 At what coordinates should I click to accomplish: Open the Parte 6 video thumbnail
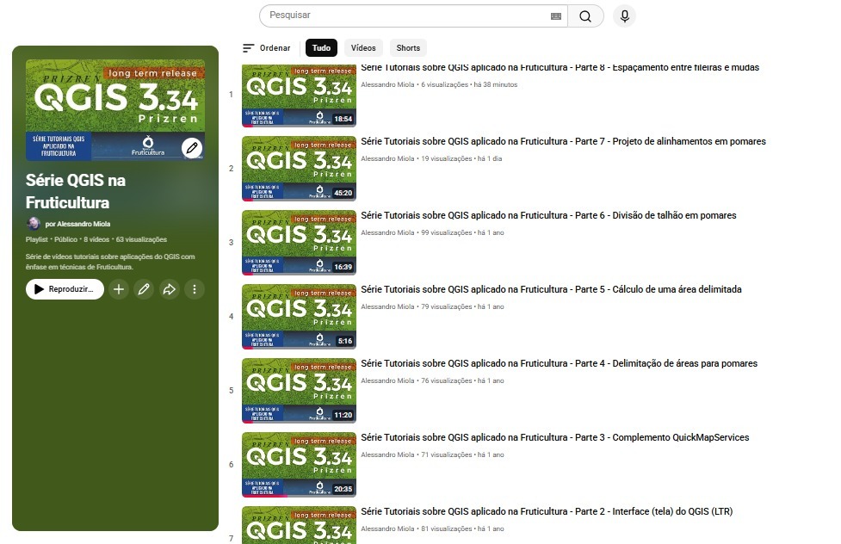(x=298, y=243)
